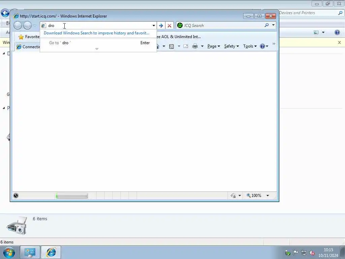Open the Safety menu
The image size is (345, 259).
coord(231,46)
